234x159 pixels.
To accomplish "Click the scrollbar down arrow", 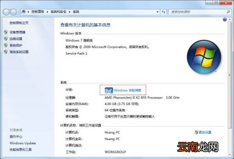I will point(230,155).
